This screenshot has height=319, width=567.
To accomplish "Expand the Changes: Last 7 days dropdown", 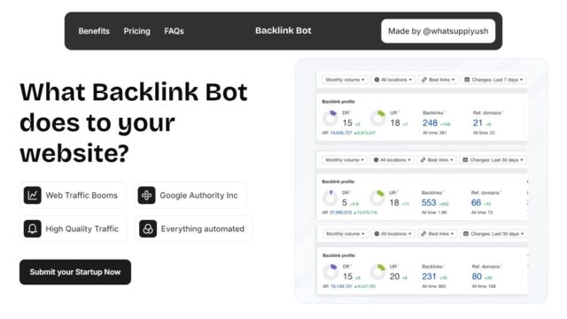I will pyautogui.click(x=493, y=80).
